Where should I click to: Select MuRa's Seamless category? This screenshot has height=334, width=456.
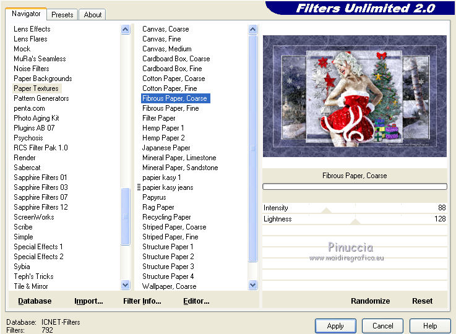40,59
